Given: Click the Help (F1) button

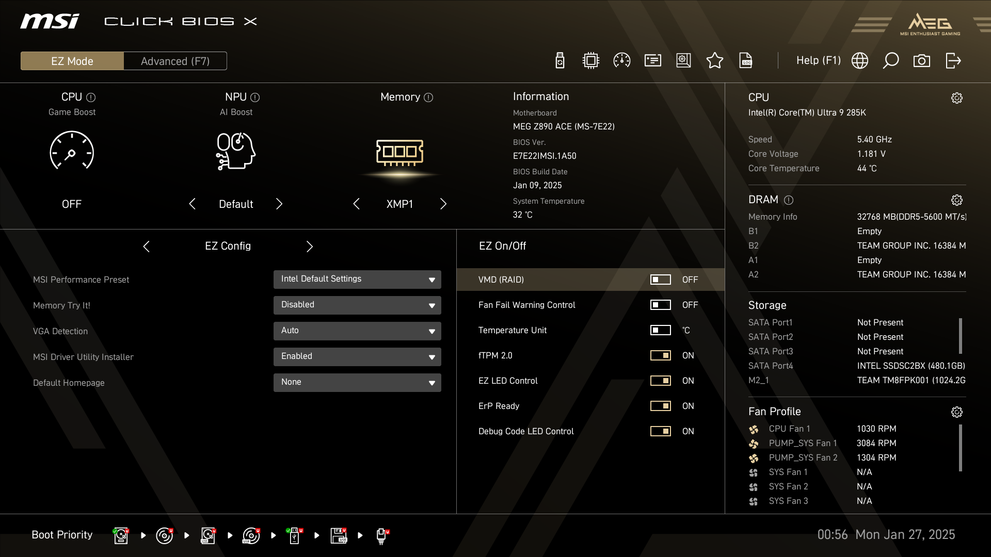Looking at the screenshot, I should (818, 61).
